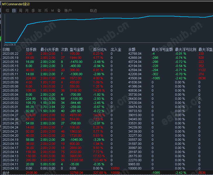Click the date cell 2023.04.26

point(10,119)
